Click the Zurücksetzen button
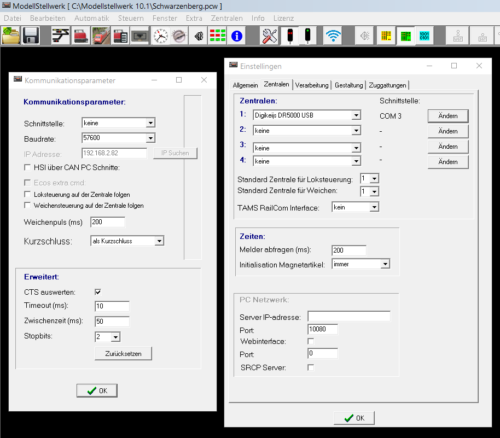 pos(123,354)
